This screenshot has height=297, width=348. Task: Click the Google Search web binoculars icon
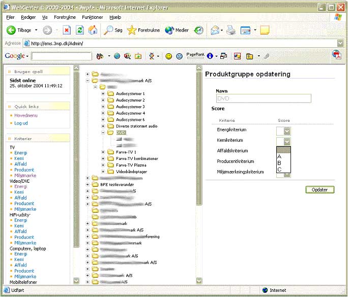tap(100, 56)
